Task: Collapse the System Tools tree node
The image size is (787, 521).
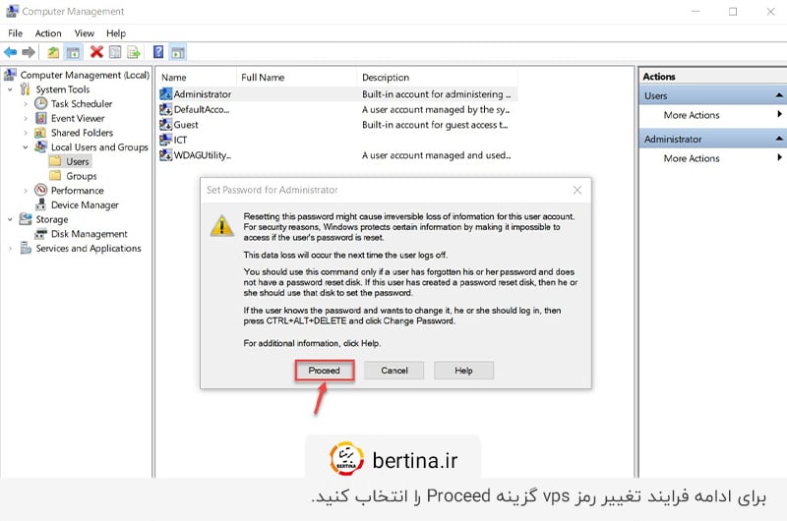Action: click(10, 89)
